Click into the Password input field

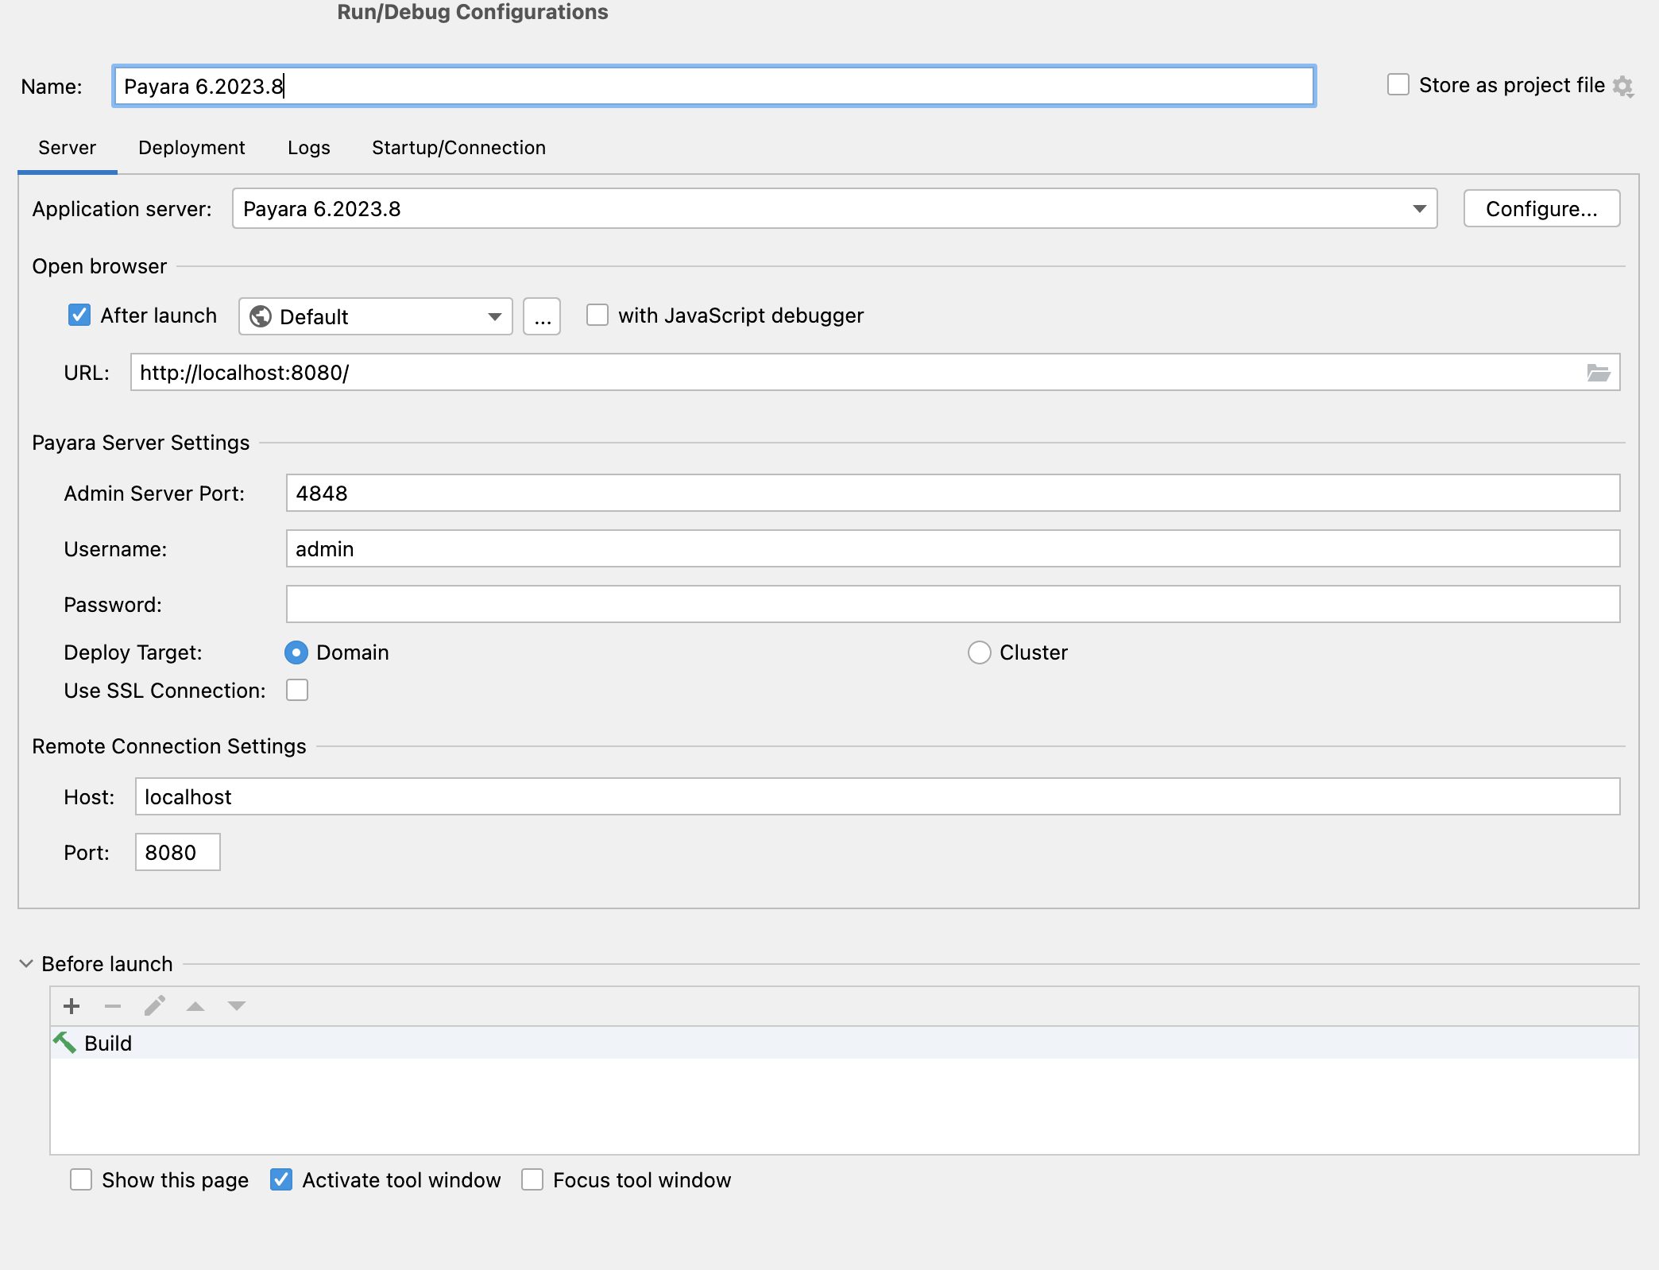(952, 605)
